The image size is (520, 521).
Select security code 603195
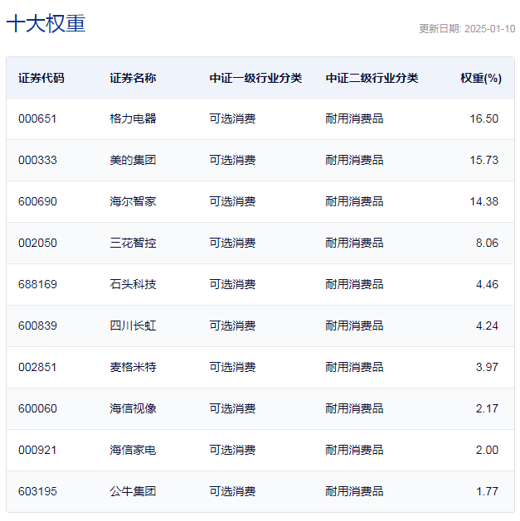click(x=37, y=491)
